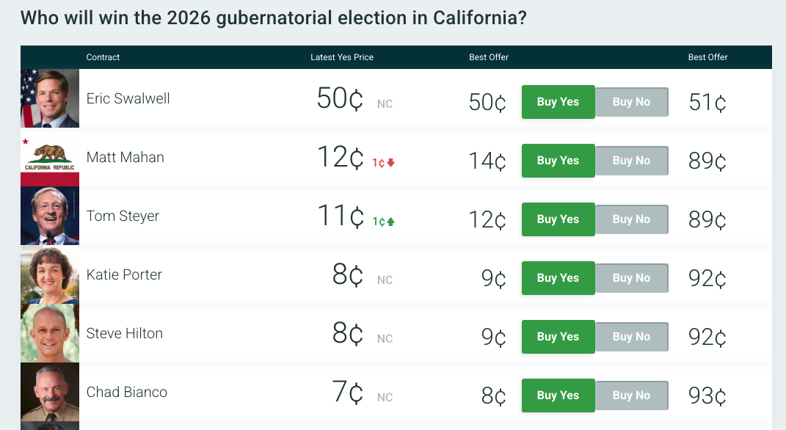The image size is (786, 430).
Task: Click the Eric Swalwell contract name
Action: point(128,98)
